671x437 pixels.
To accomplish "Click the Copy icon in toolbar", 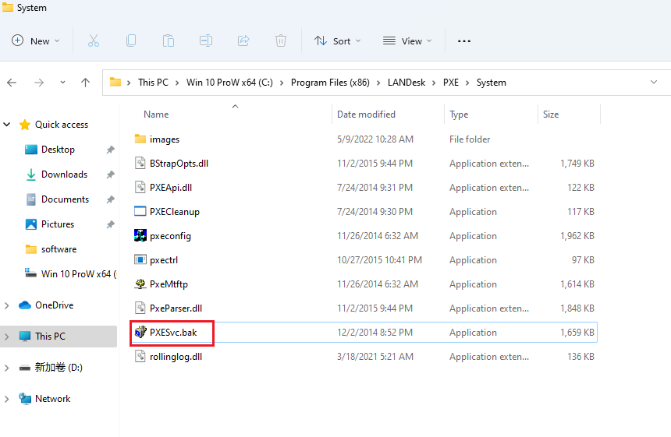I will 131,41.
